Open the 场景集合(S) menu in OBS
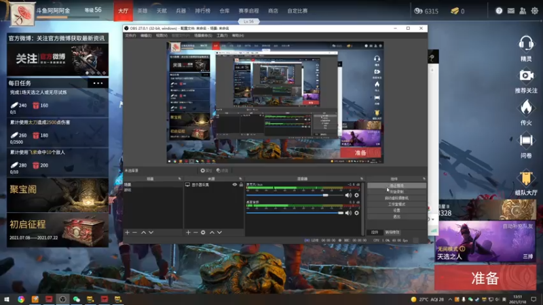This screenshot has width=543, height=305. (203, 36)
